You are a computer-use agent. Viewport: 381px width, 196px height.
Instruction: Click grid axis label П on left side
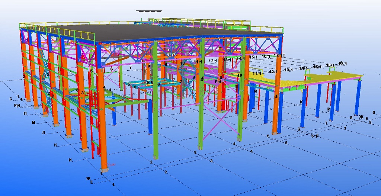[x=25, y=113]
